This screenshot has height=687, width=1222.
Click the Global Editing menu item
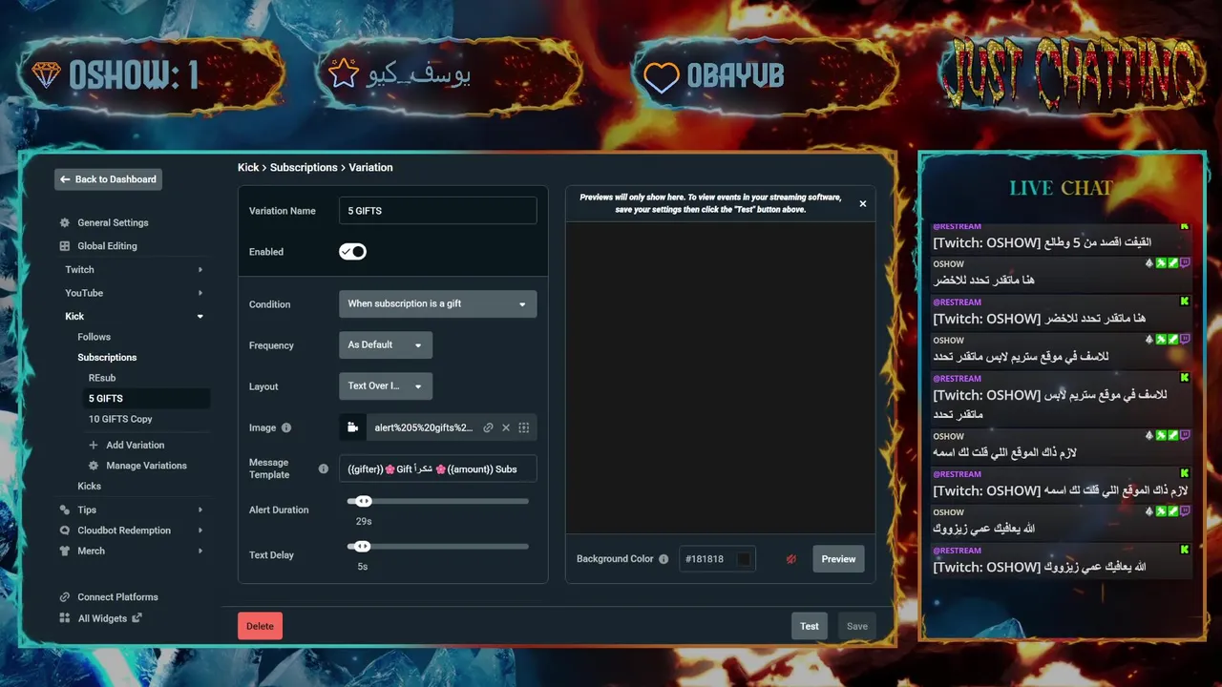(107, 246)
